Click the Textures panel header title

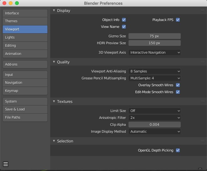65,102
